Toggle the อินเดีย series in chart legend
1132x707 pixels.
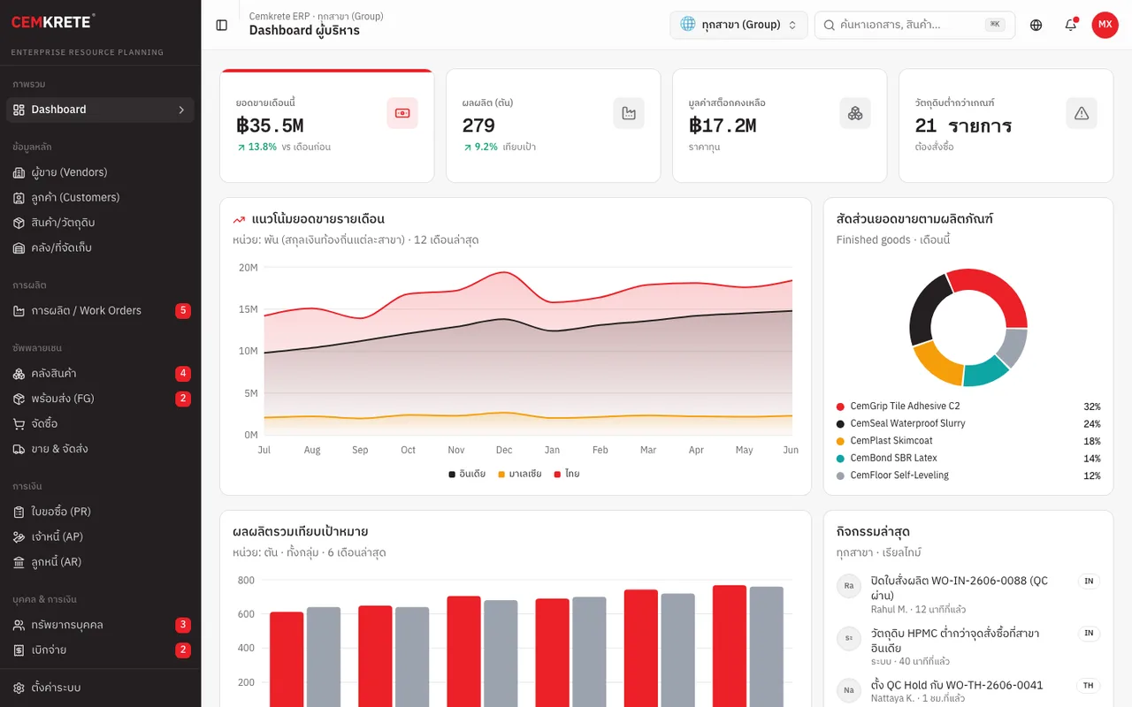point(467,474)
